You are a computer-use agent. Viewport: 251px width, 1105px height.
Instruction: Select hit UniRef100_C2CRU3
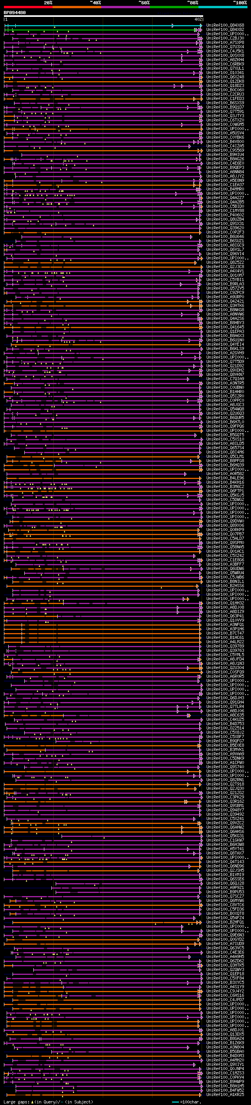click(x=225, y=94)
